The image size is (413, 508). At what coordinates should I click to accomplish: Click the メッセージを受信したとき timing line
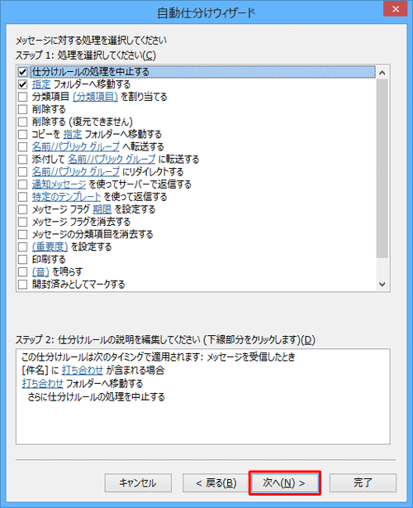(x=159, y=357)
